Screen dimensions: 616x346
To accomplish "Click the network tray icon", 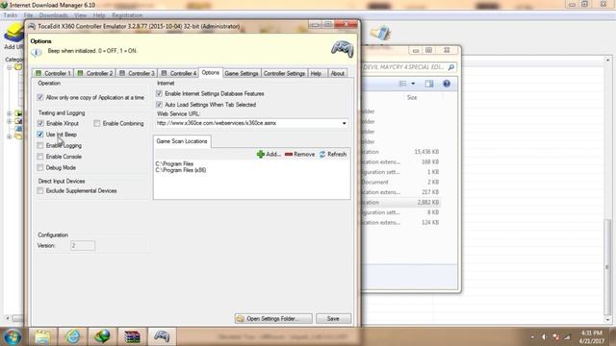I will click(x=567, y=337).
